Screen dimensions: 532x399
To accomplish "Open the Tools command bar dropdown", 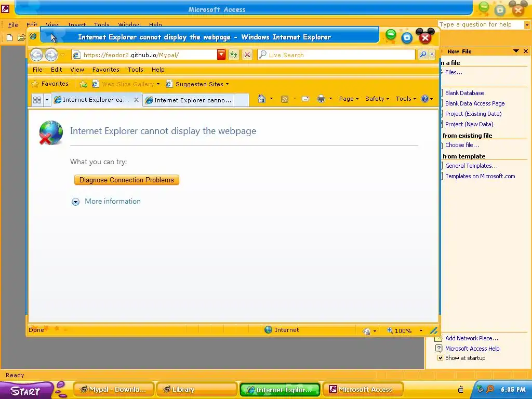I will pos(406,99).
